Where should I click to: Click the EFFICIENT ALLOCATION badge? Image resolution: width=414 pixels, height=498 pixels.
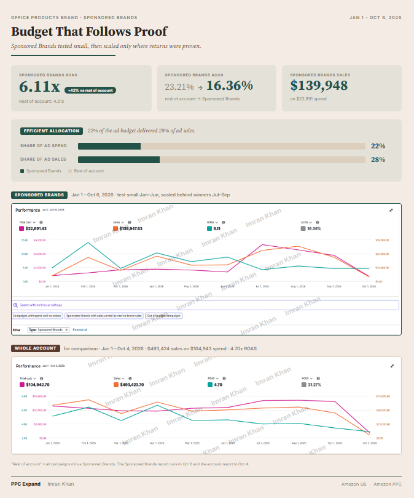point(52,131)
